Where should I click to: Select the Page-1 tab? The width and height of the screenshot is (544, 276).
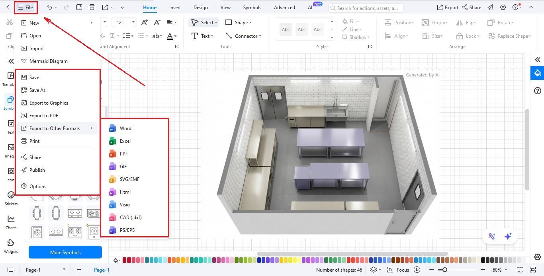(102, 270)
